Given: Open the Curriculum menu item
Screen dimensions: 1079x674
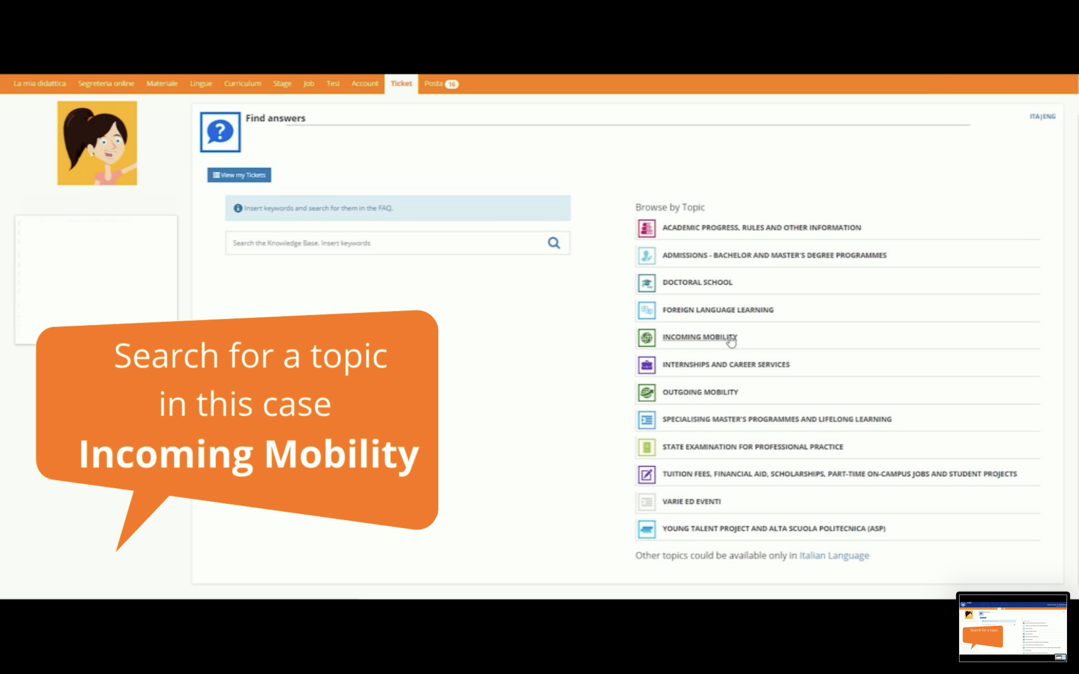Looking at the screenshot, I should 242,84.
